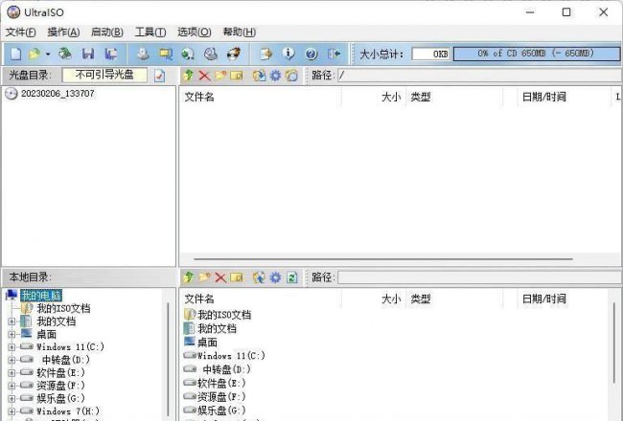Click the boot info check icon beside 不可引导光盘

click(x=159, y=76)
